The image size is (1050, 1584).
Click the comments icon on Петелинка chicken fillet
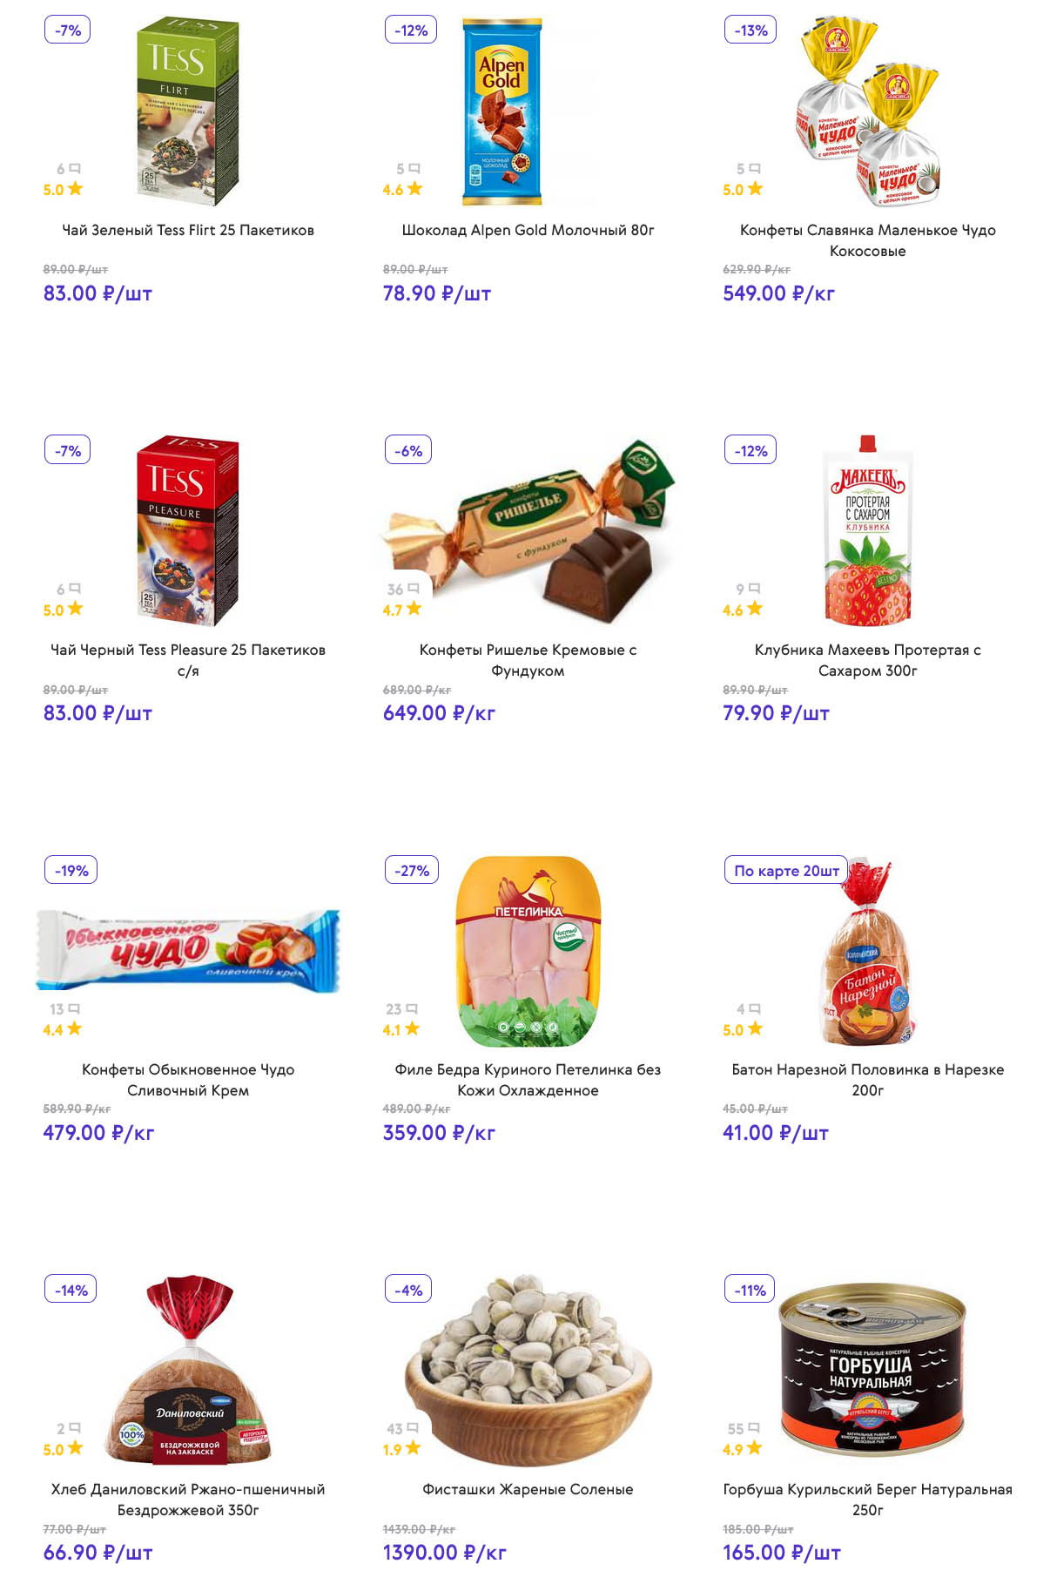tap(413, 1008)
